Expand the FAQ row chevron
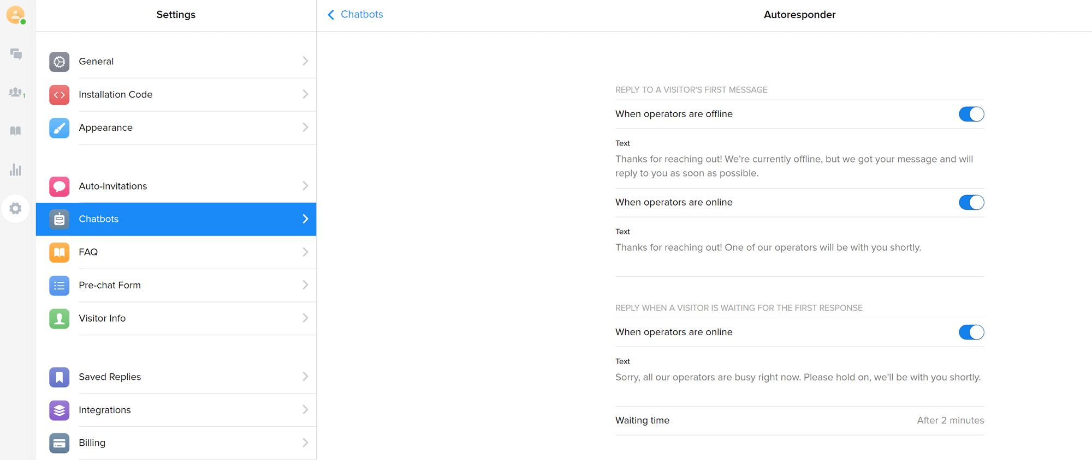 [305, 252]
